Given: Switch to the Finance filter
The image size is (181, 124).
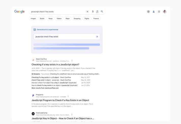Looking at the screenshot, I should tap(96, 19).
